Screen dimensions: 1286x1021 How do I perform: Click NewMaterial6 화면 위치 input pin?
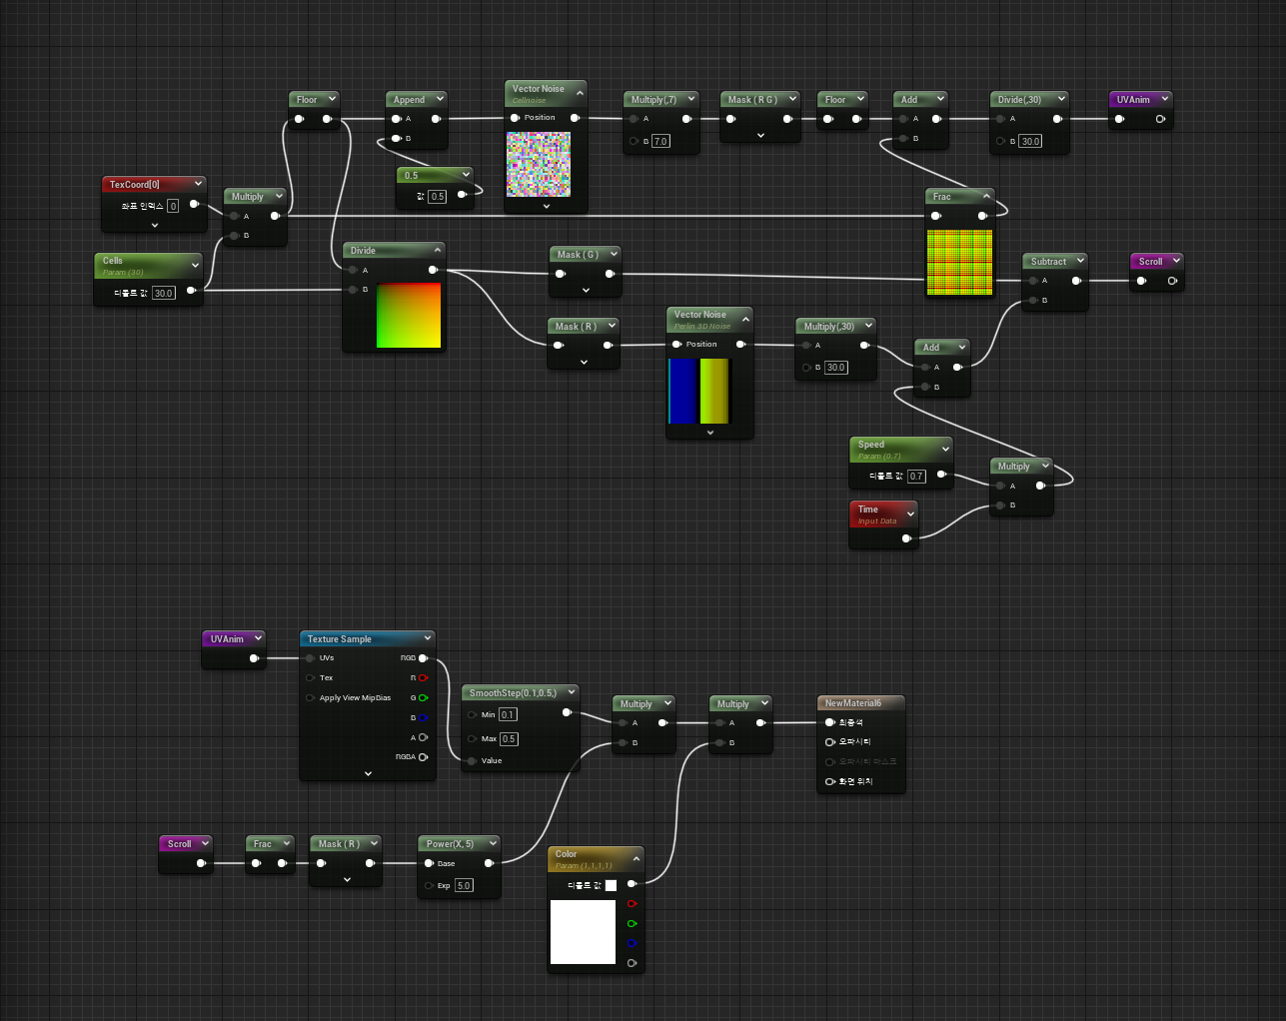(x=829, y=782)
